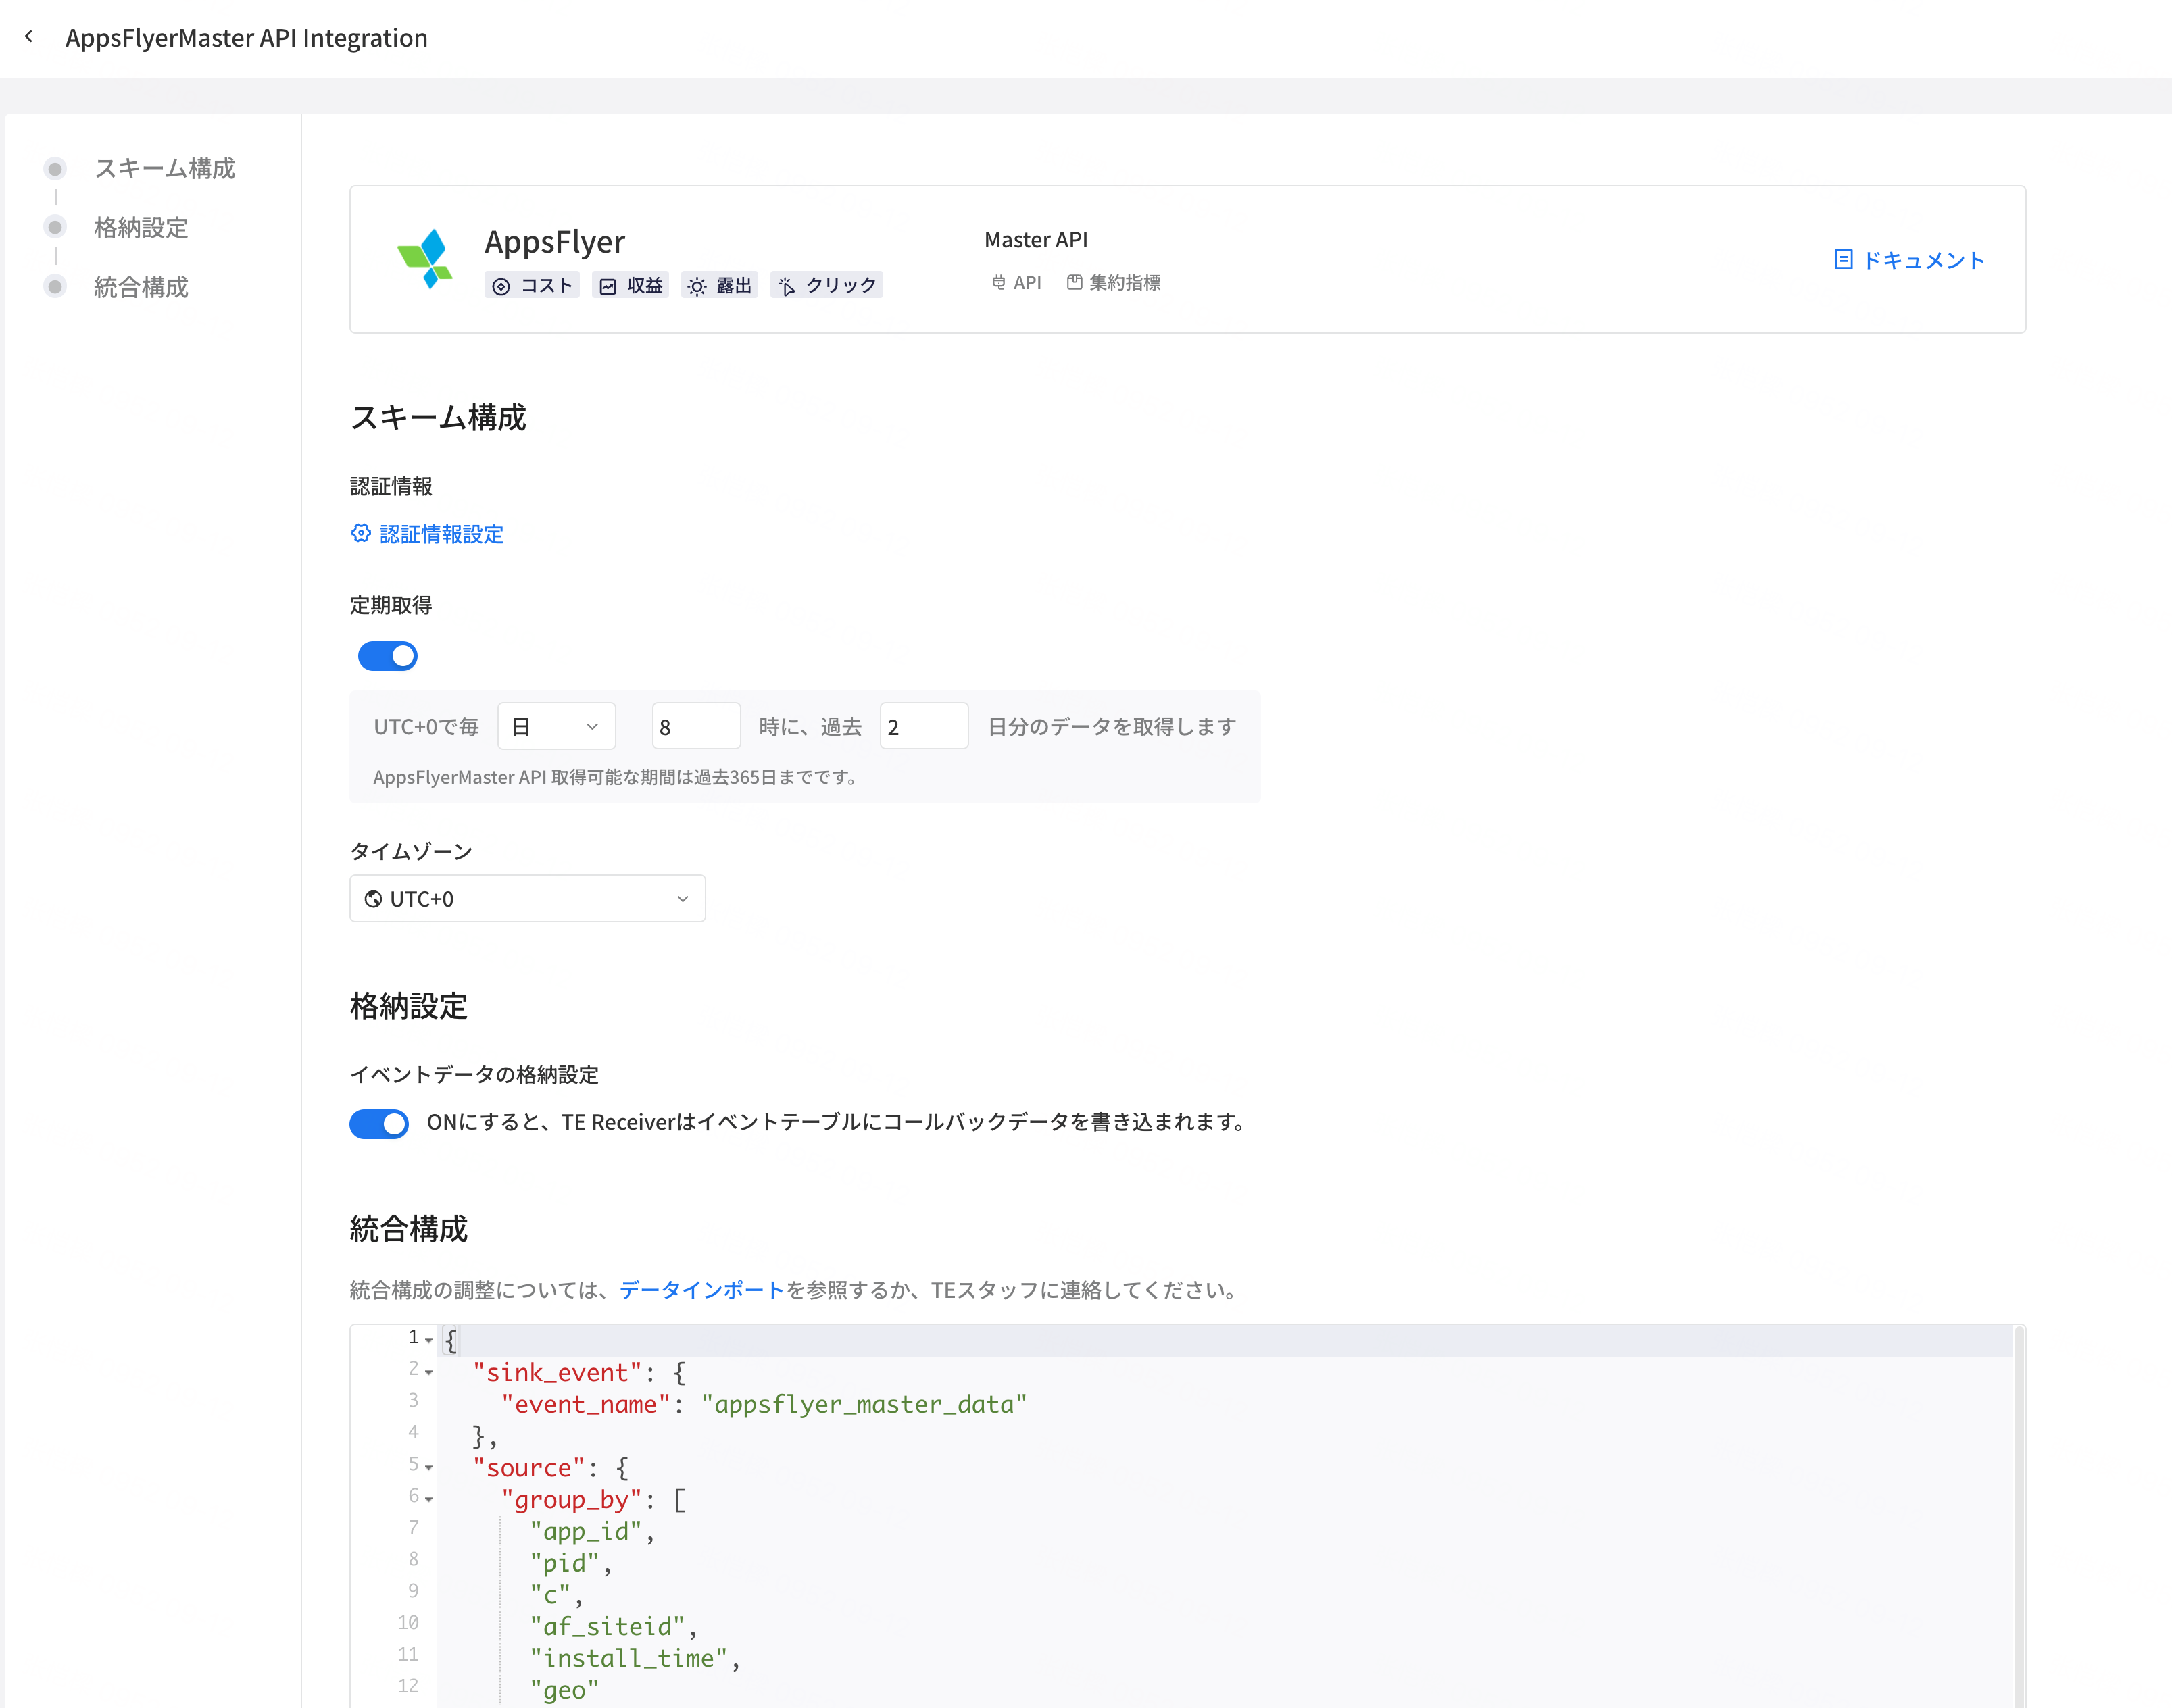
Task: Click the "geo" entry on line 12
Action: 565,1690
